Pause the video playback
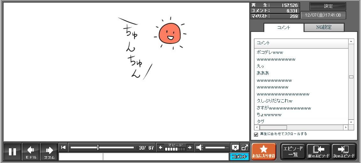Image resolution: width=361 pixels, height=163 pixels. (12, 151)
